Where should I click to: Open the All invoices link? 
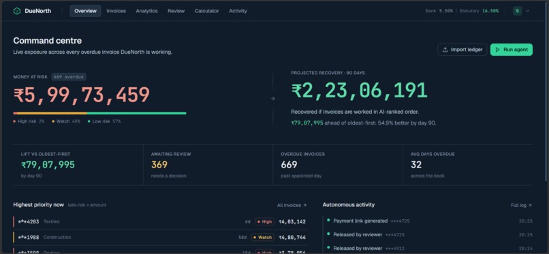point(292,206)
